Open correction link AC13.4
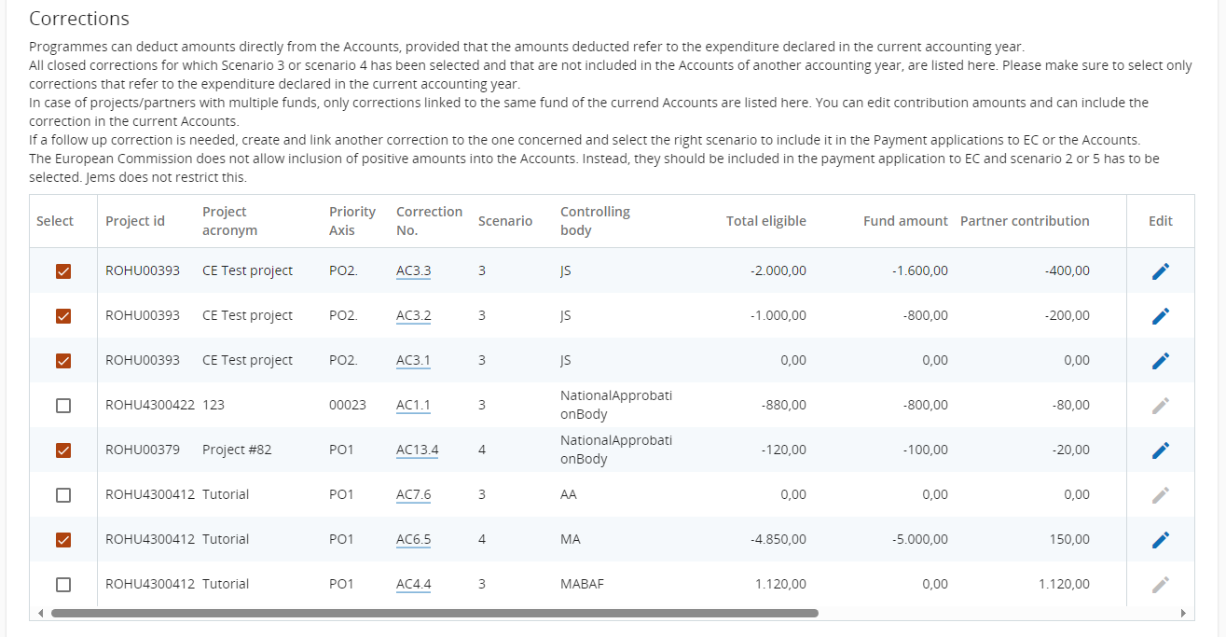Image resolution: width=1226 pixels, height=637 pixels. (417, 450)
